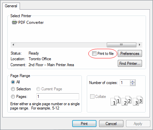Increase number of copies with up arrow
The height and width of the screenshot is (130, 153).
click(x=133, y=81)
